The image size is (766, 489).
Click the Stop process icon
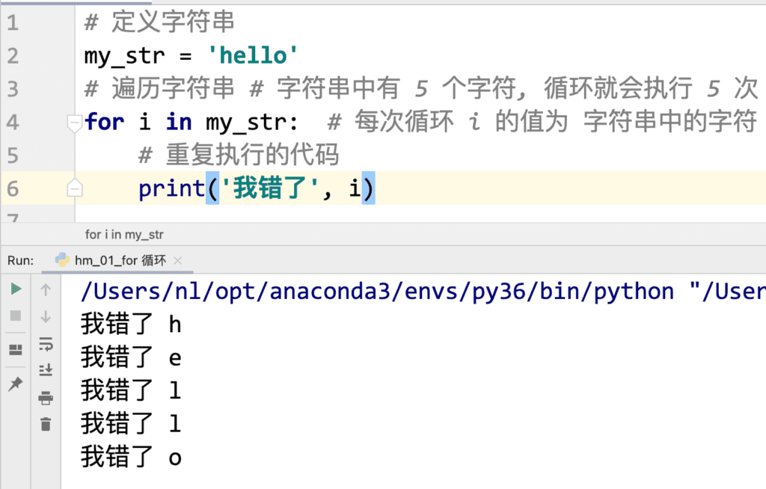click(16, 316)
